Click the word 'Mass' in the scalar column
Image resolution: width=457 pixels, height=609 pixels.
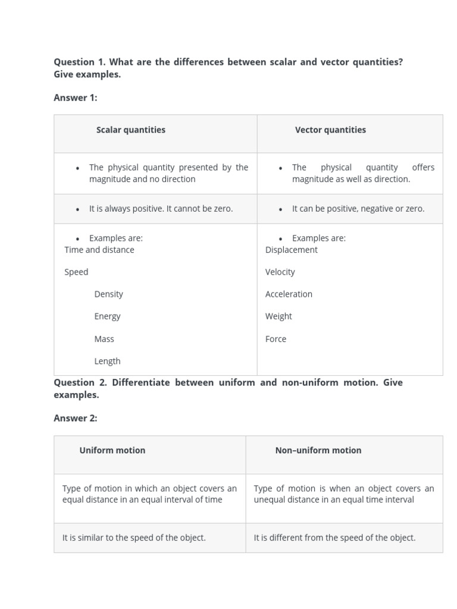coord(104,339)
